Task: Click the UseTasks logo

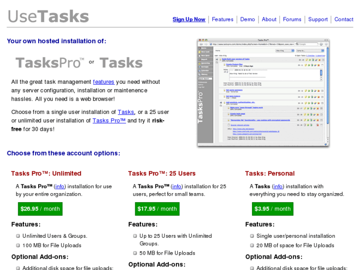Action: [48, 16]
